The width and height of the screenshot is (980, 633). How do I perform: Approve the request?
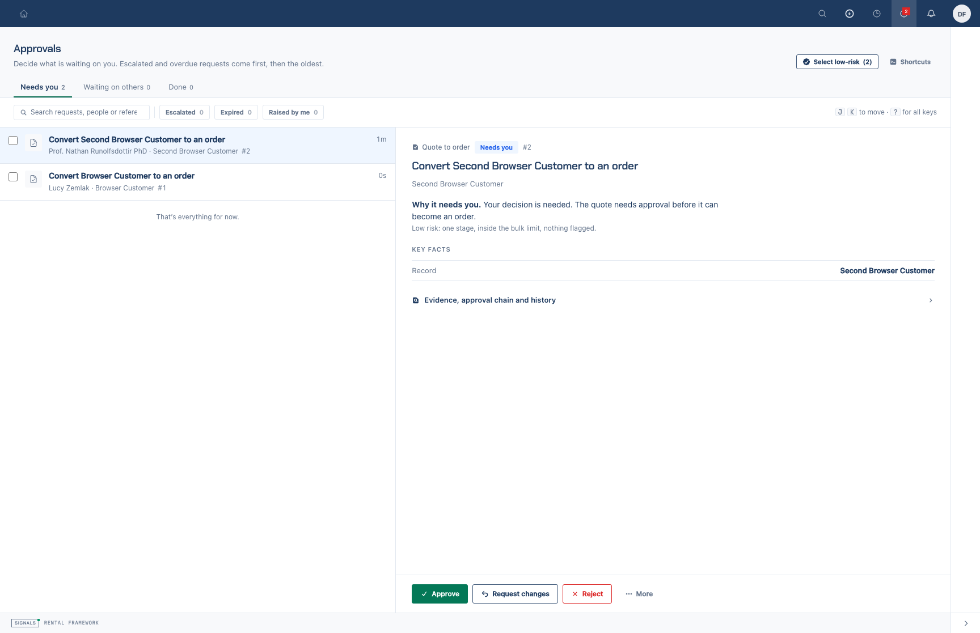point(440,594)
